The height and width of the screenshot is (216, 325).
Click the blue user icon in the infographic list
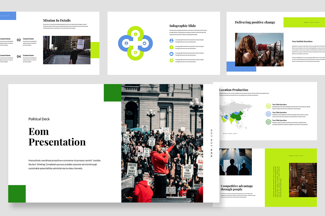(171, 40)
